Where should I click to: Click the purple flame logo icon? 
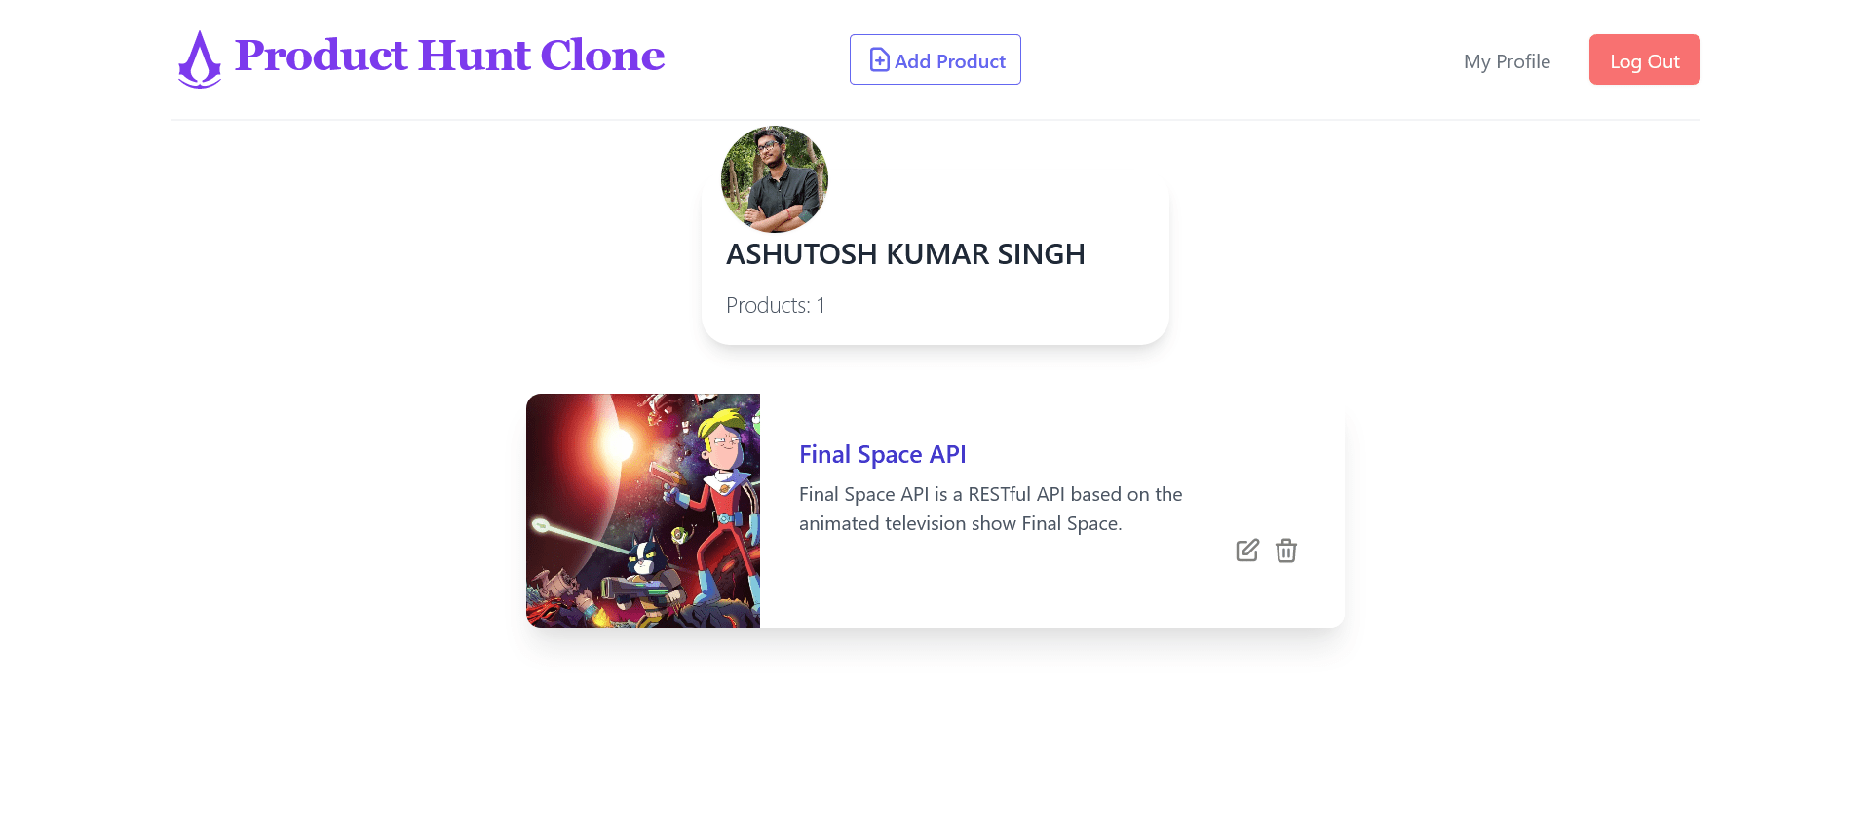pos(200,59)
